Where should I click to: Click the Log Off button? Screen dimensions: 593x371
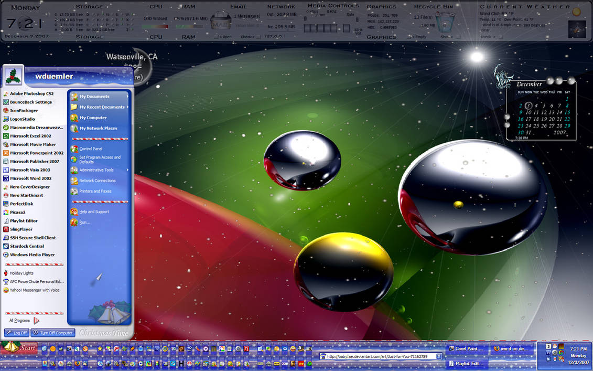click(17, 333)
